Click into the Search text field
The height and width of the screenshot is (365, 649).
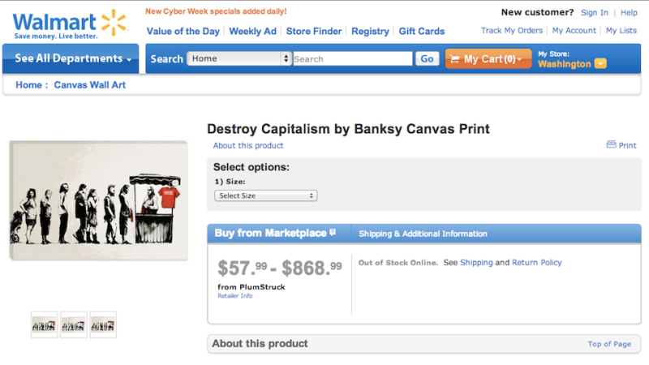tap(352, 58)
